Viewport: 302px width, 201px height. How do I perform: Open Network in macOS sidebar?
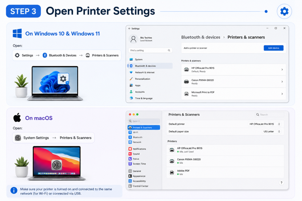coord(144,142)
